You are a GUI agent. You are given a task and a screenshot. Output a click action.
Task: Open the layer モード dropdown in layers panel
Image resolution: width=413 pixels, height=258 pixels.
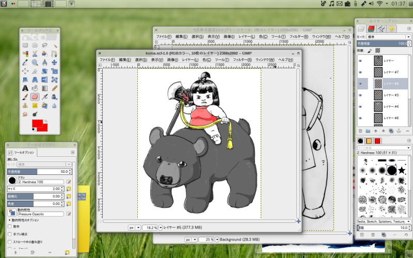(x=388, y=37)
